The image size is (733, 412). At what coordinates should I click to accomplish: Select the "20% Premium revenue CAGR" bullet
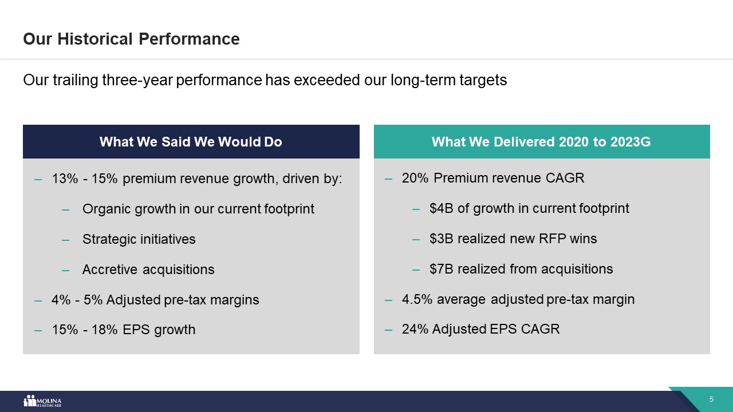492,178
